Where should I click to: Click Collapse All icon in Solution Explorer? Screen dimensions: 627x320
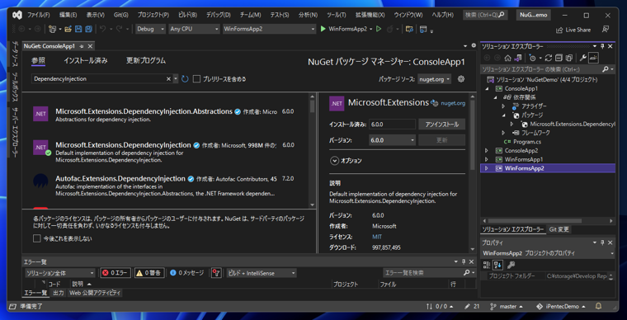559,59
